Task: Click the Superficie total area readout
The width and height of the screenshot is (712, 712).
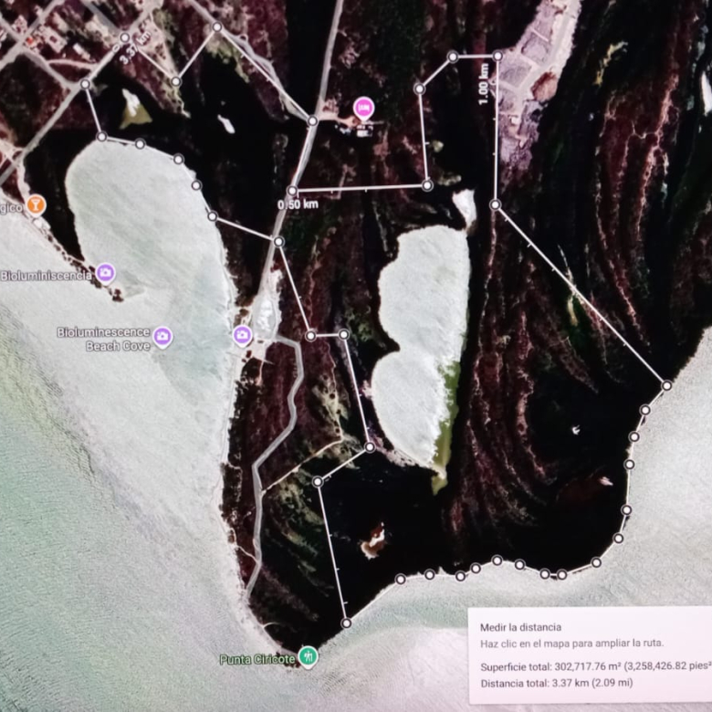Action: point(595,665)
